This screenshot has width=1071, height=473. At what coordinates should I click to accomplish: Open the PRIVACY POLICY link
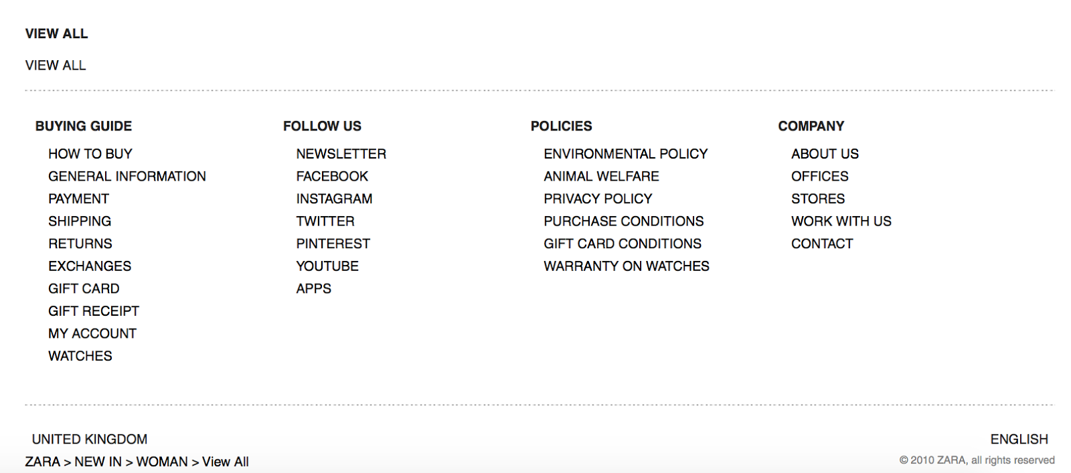(598, 199)
